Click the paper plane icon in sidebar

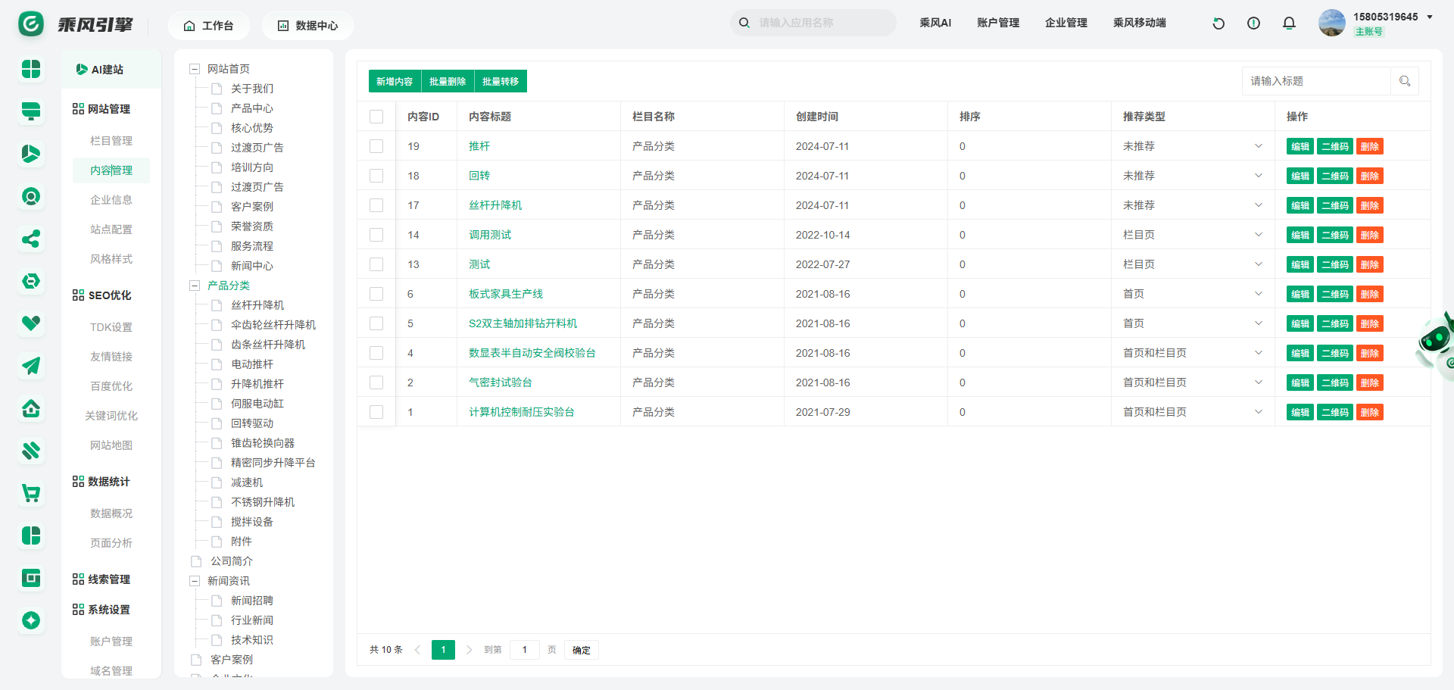coord(31,367)
